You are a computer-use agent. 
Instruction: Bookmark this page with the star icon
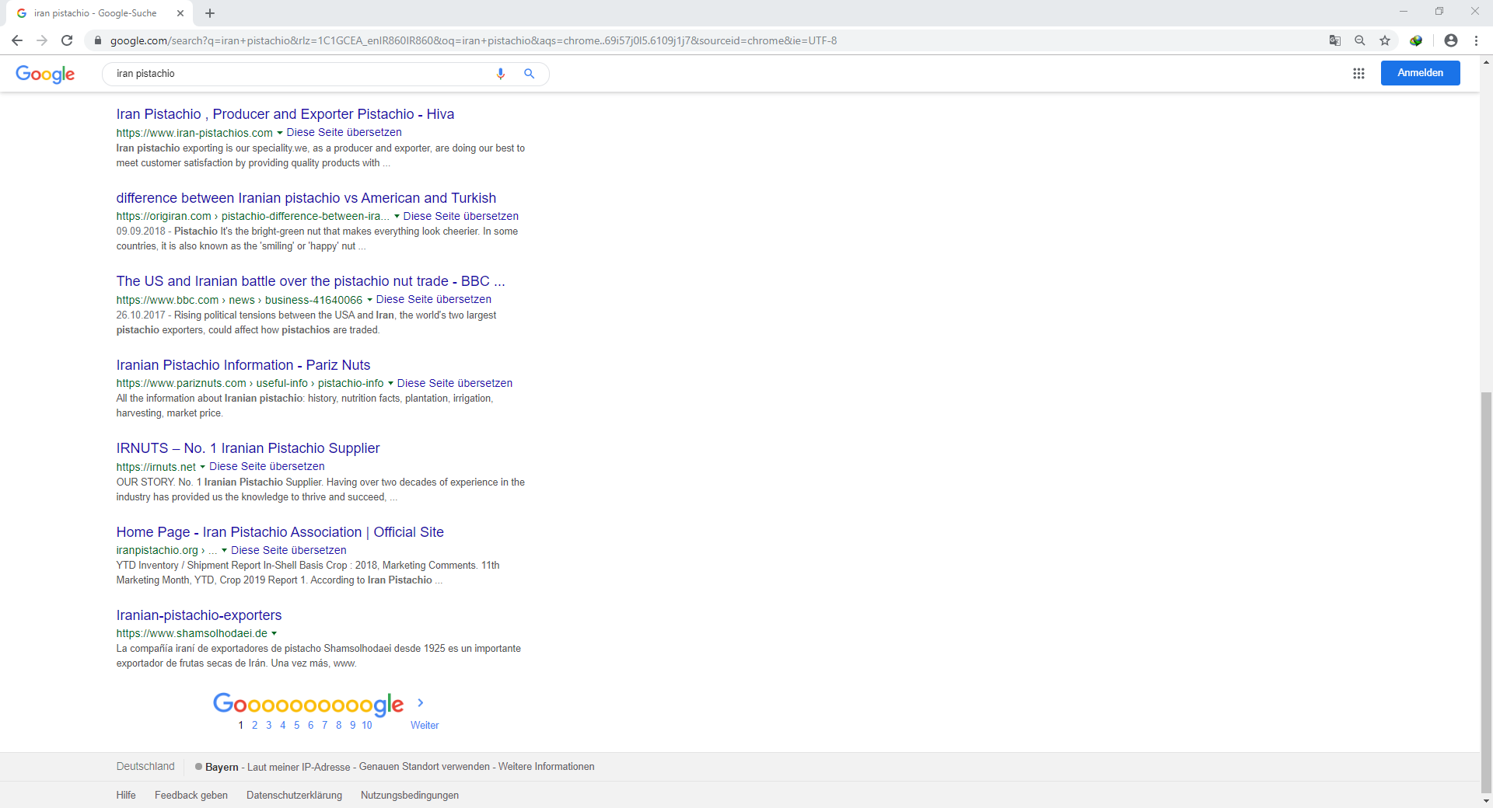pyautogui.click(x=1385, y=40)
